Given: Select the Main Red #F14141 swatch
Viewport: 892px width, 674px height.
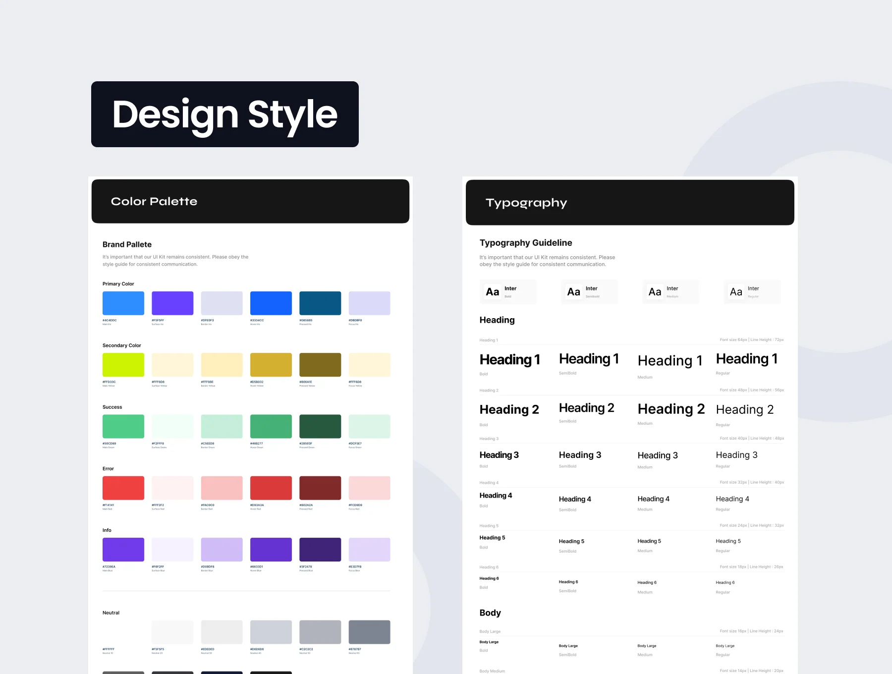Looking at the screenshot, I should 123,488.
